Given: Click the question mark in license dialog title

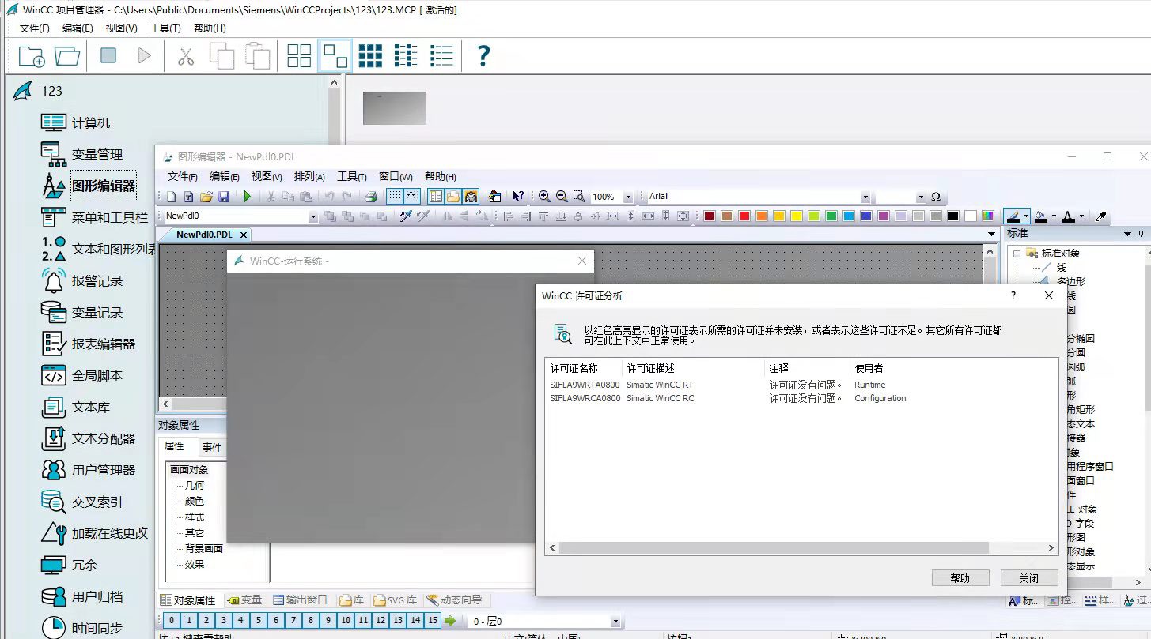Looking at the screenshot, I should (x=1013, y=295).
